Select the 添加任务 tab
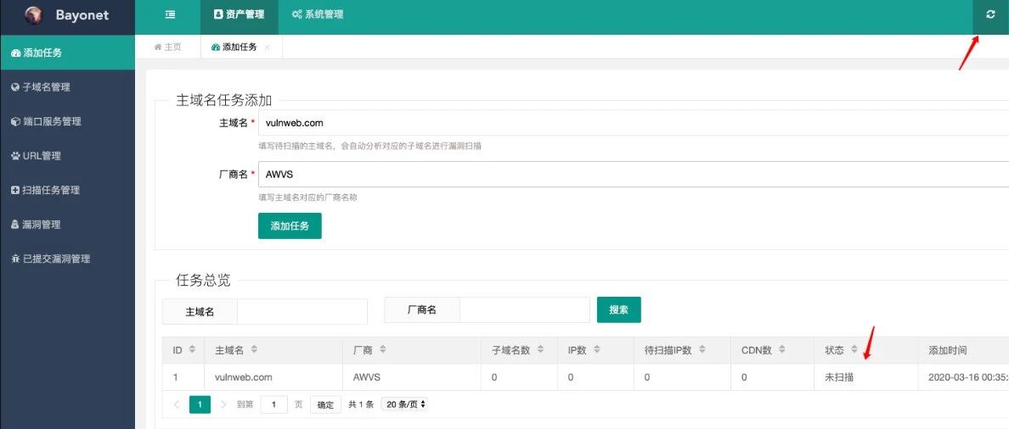Screen dimensions: 1009x429 (x=234, y=47)
